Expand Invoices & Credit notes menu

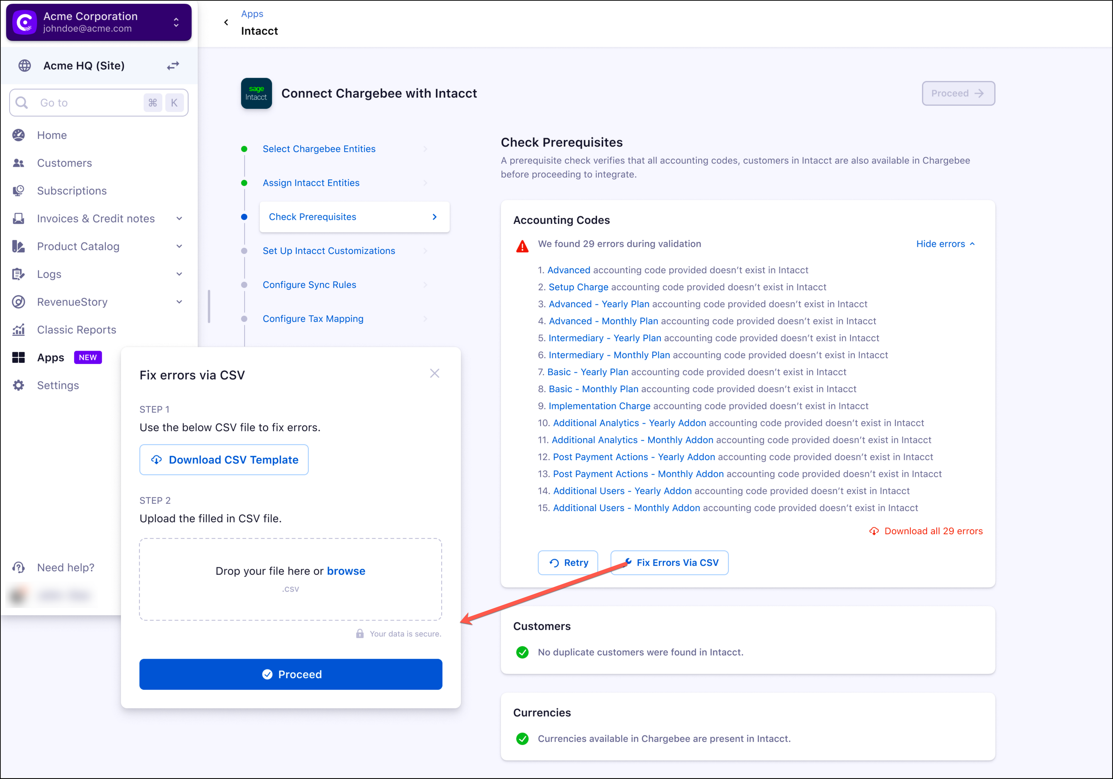179,218
